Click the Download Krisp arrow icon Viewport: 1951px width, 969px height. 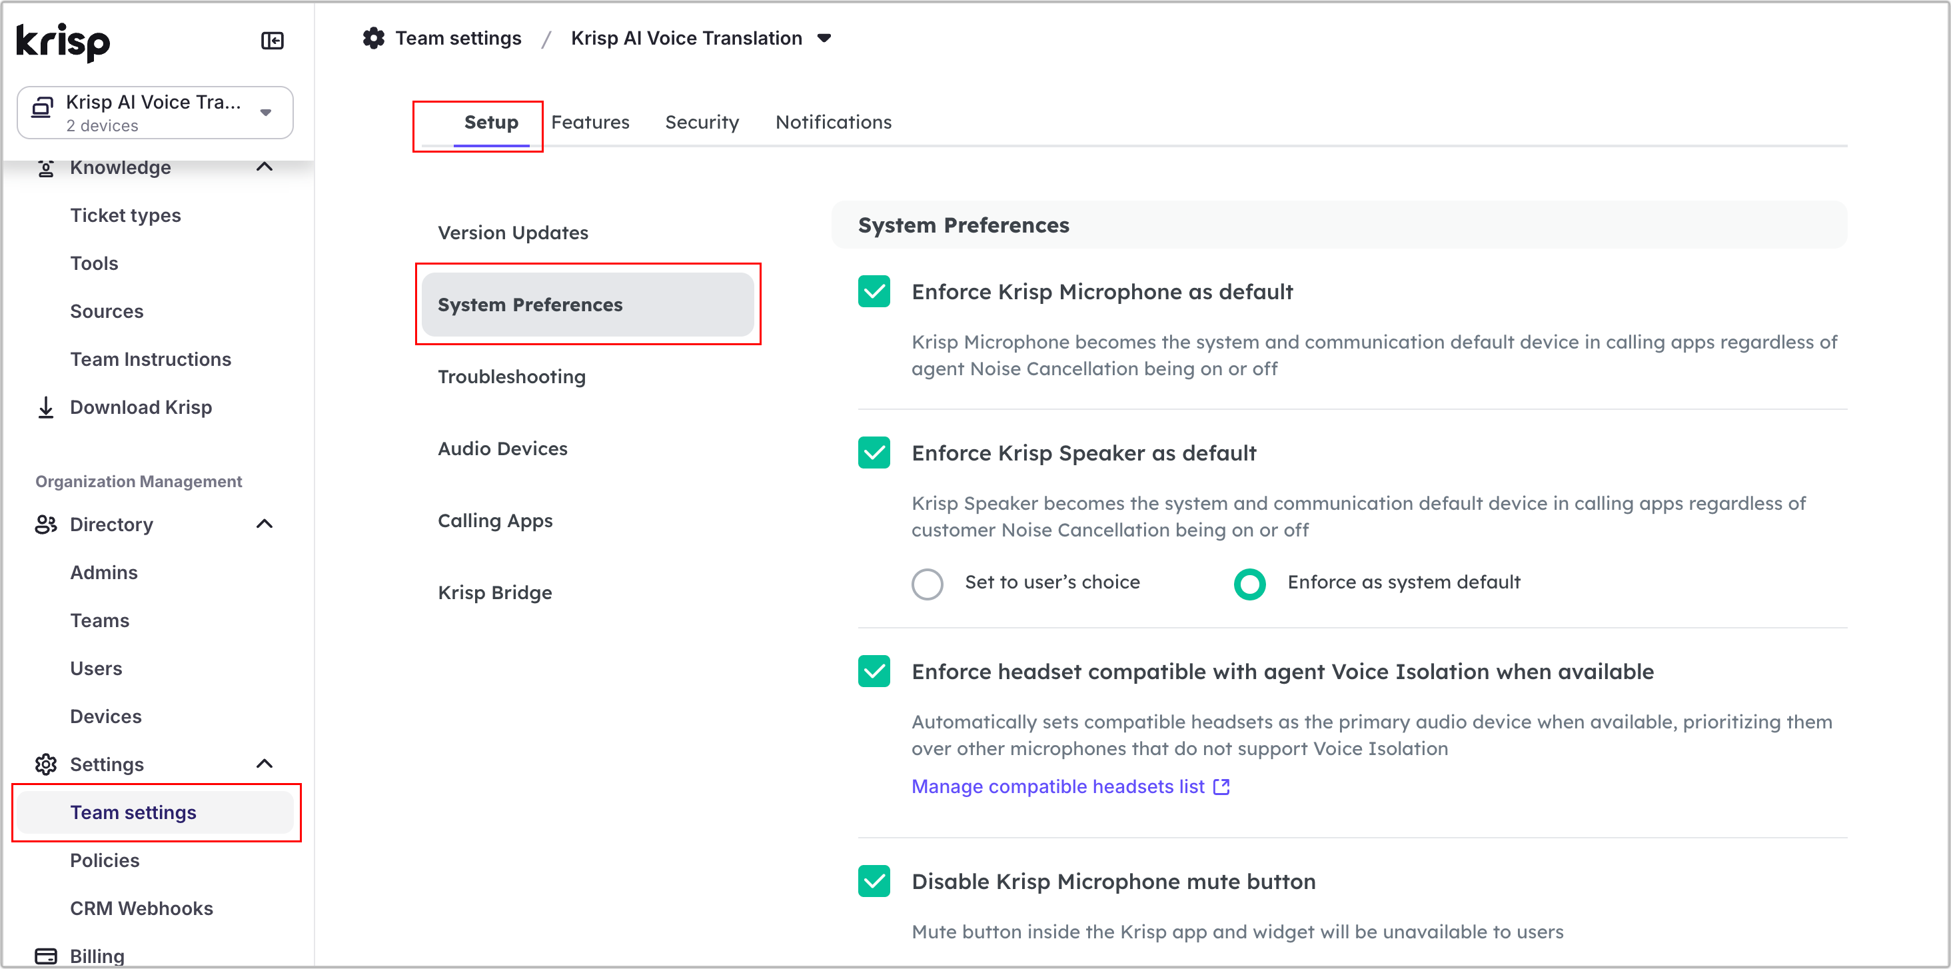[45, 407]
